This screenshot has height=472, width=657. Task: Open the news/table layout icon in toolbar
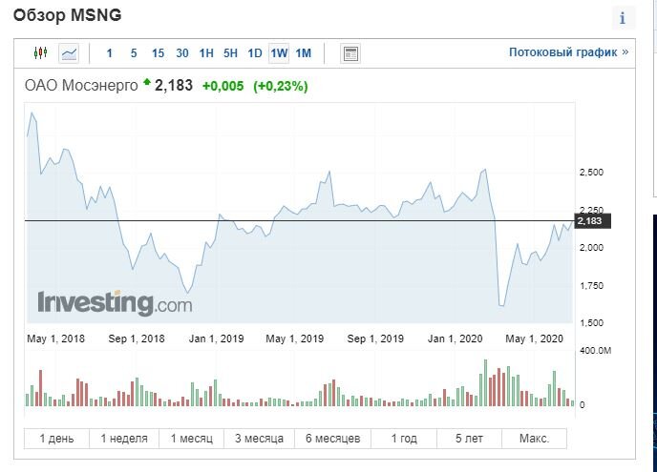(x=350, y=53)
